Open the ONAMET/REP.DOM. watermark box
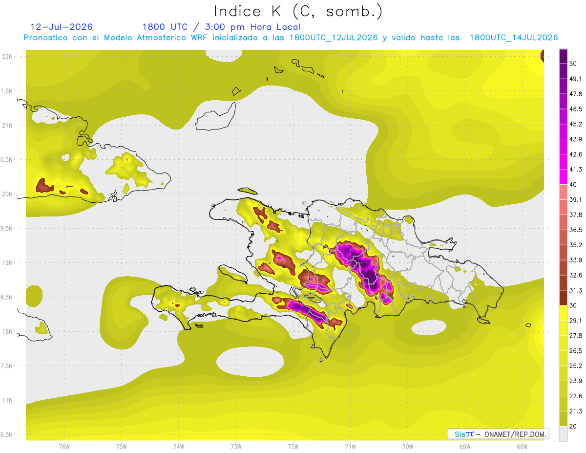 (x=498, y=434)
